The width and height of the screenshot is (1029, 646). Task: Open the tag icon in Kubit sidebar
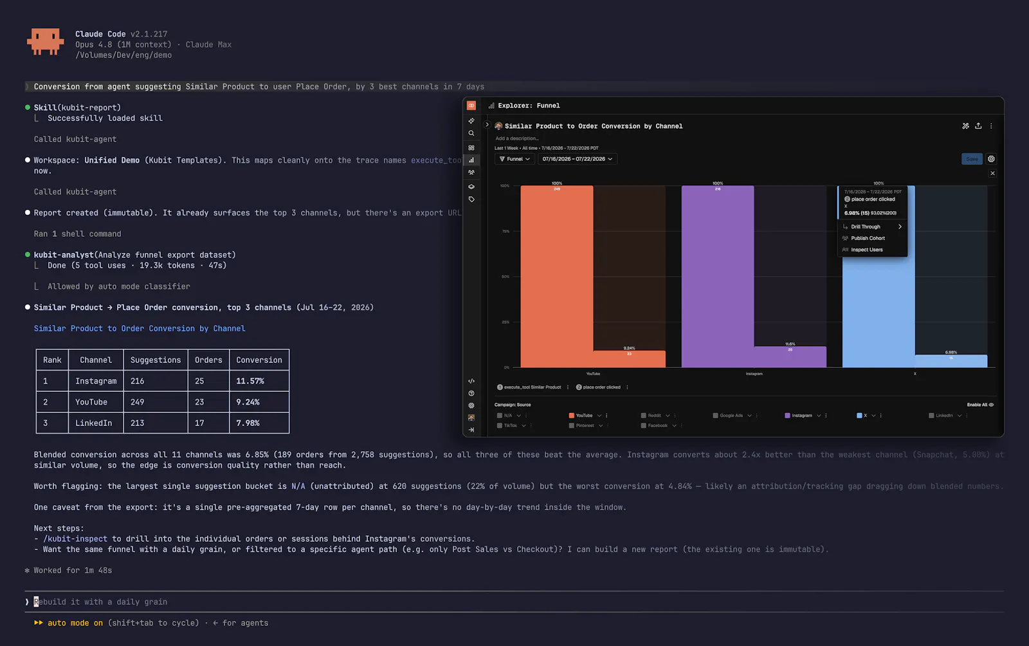click(471, 199)
